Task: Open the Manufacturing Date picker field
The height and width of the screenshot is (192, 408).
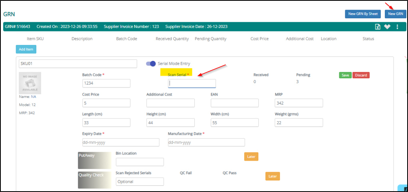Action: pyautogui.click(x=206, y=142)
